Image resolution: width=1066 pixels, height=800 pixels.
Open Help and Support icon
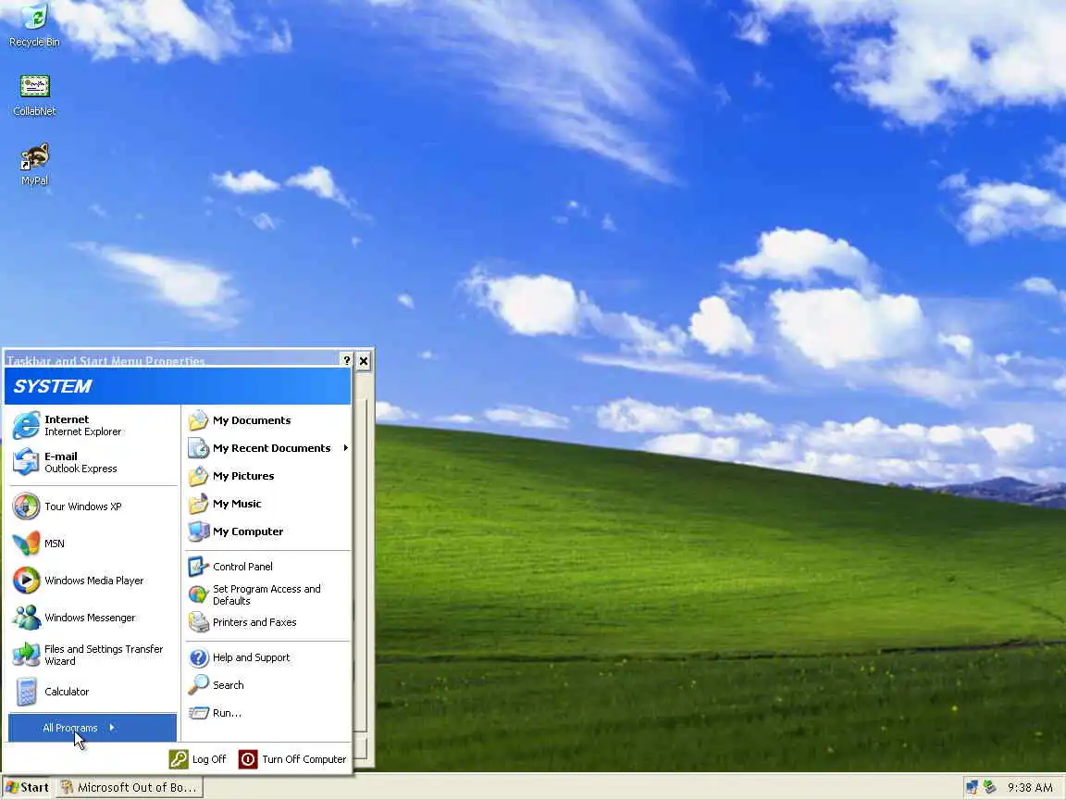click(198, 657)
